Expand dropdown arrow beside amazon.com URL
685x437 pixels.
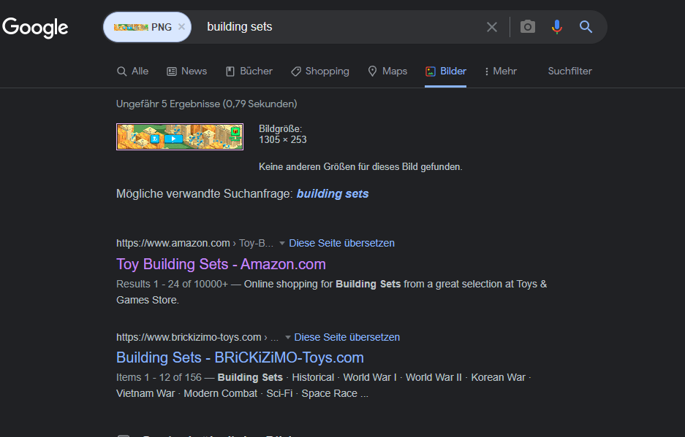point(282,244)
